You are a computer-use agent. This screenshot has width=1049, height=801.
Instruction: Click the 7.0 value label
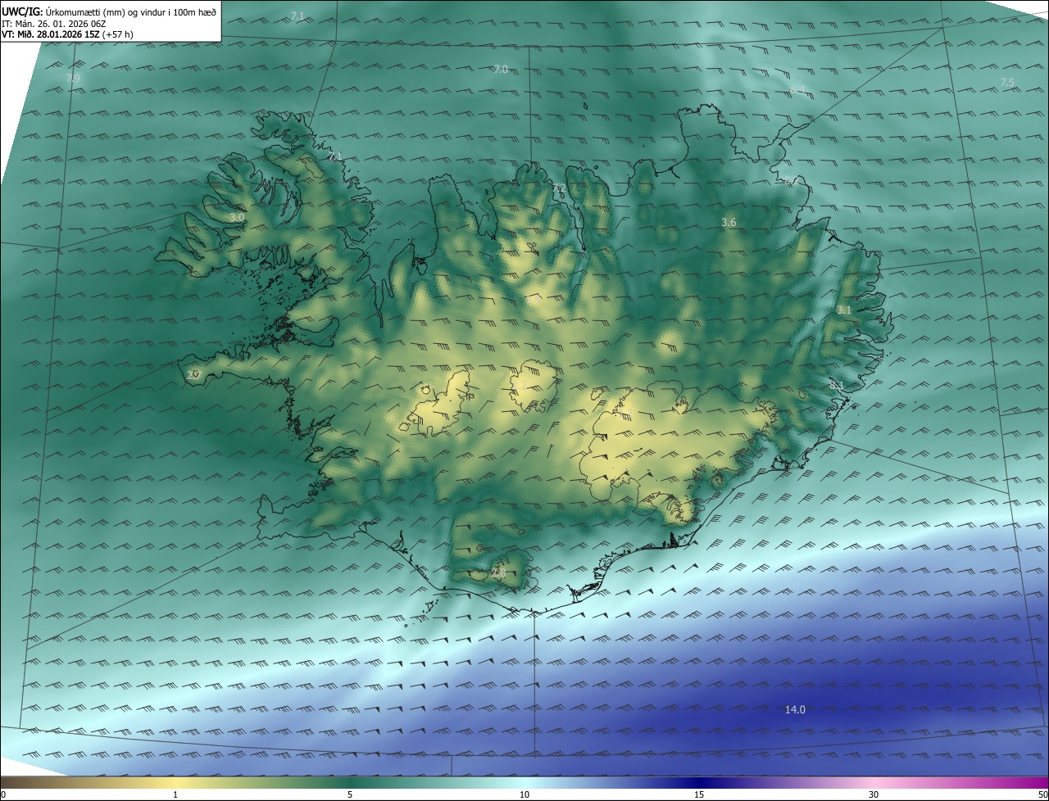click(x=501, y=70)
